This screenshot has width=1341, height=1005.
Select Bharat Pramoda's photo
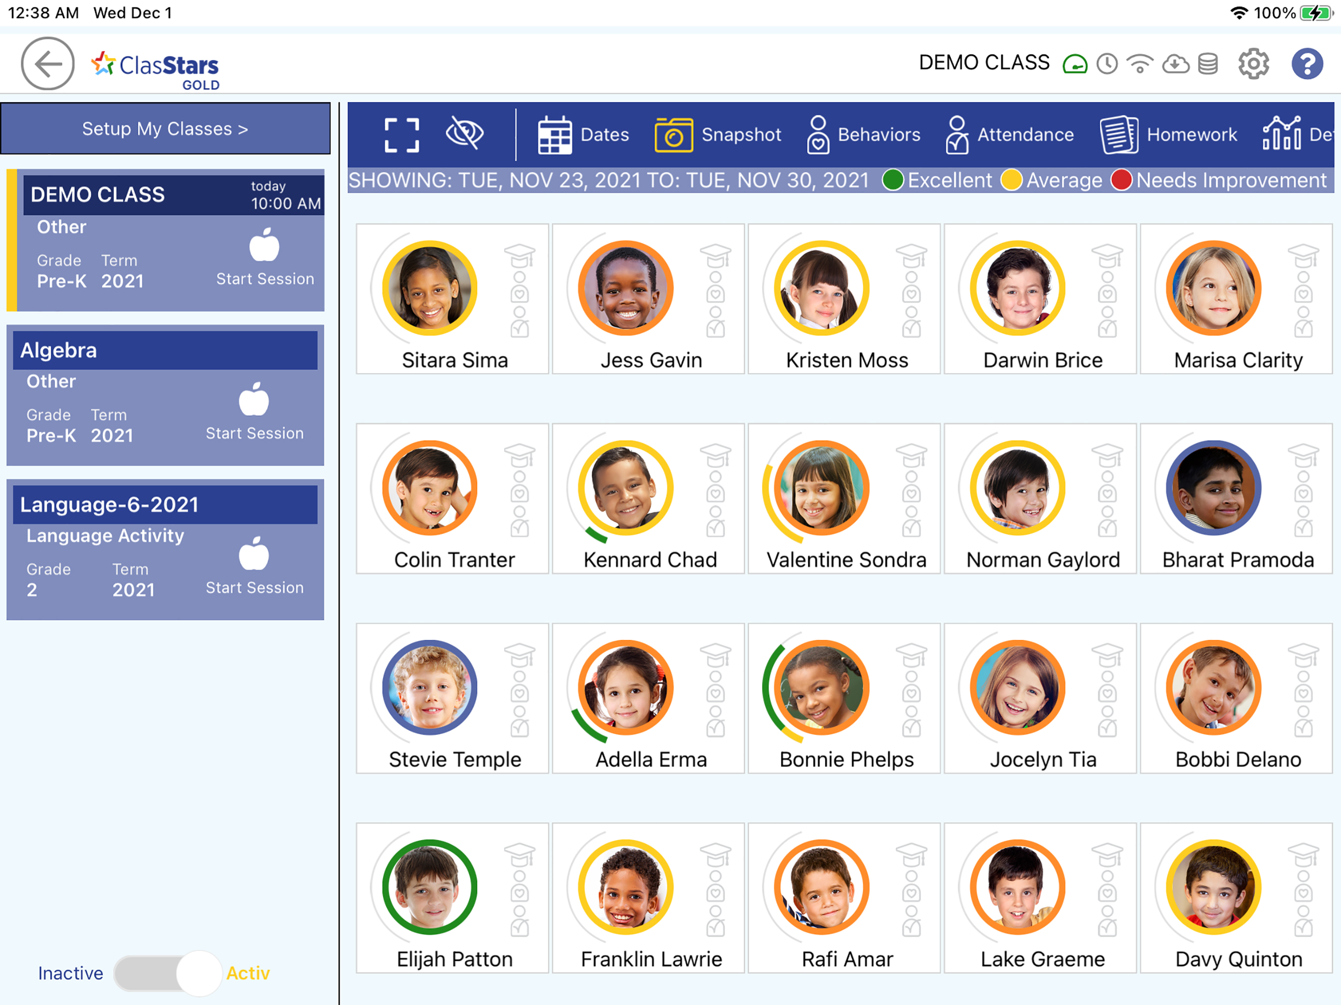pos(1214,487)
